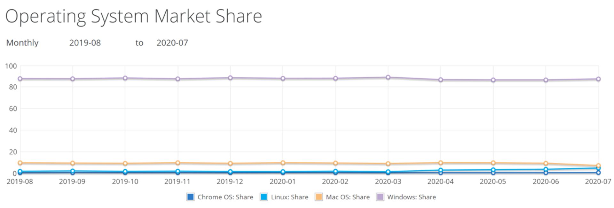The width and height of the screenshot is (614, 208).
Task: Select Windows data point at 2020-03
Action: (388, 77)
